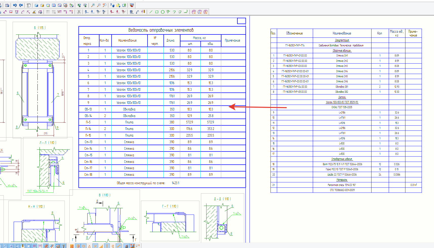434x248 pixels.
Task: Select the green Rectangle drawing tool
Action: point(157,12)
